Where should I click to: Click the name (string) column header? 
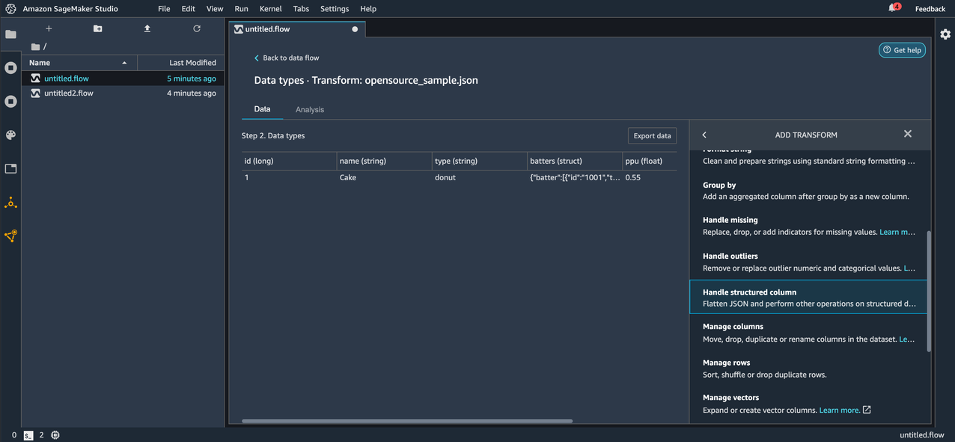pos(384,161)
